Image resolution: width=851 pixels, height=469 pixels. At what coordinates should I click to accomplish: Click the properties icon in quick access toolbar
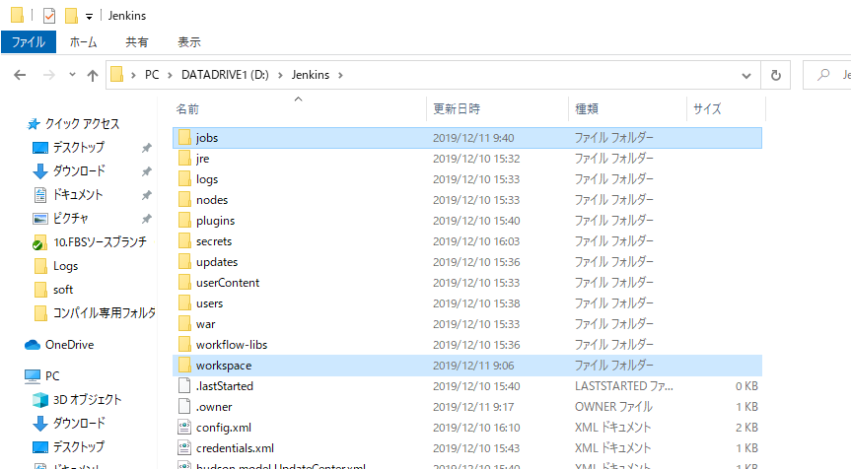[x=49, y=16]
